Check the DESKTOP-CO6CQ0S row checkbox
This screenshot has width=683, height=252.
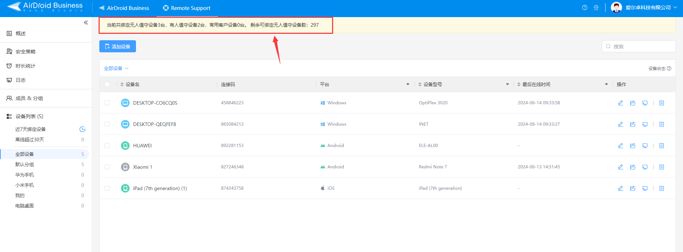click(x=107, y=103)
